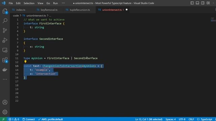Show additional activity bar views ellipsis
This screenshot has height=121, width=216.
click(x=5, y=79)
